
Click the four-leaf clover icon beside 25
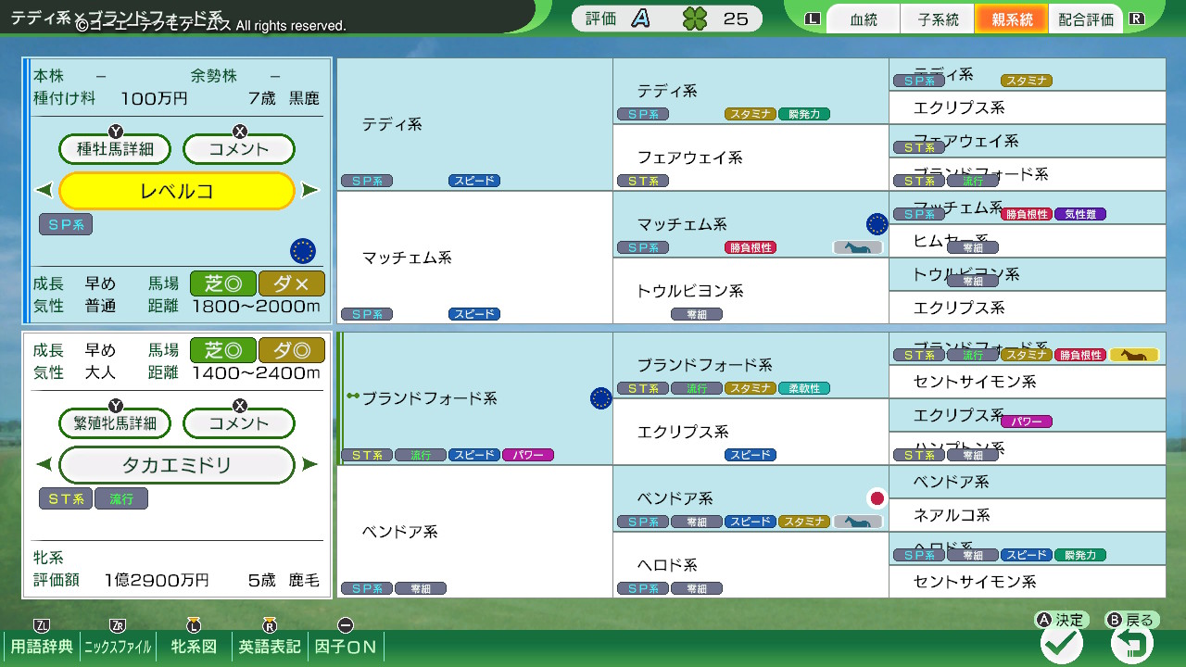click(x=695, y=19)
